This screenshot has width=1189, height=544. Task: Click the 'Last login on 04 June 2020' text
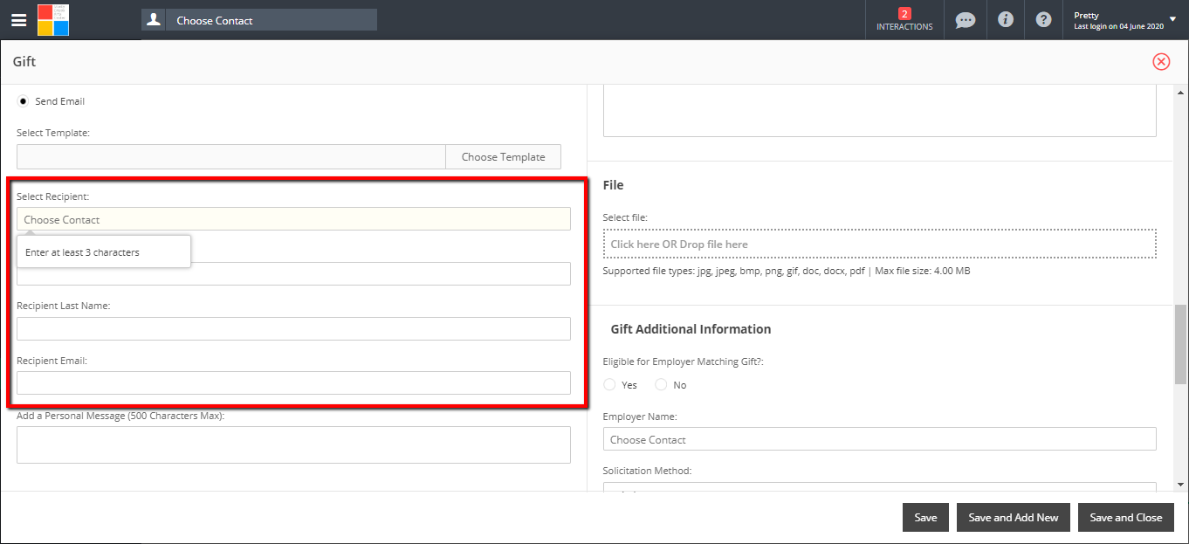(1118, 27)
